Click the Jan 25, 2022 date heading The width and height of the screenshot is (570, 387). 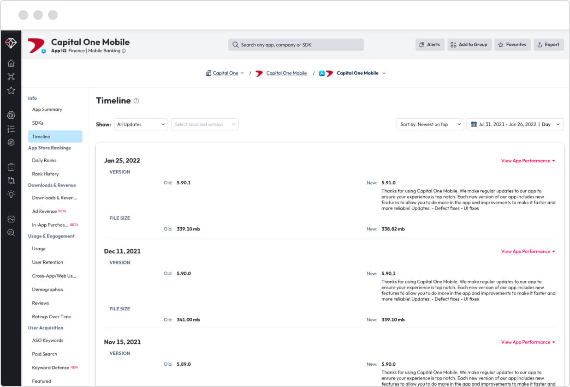point(122,161)
